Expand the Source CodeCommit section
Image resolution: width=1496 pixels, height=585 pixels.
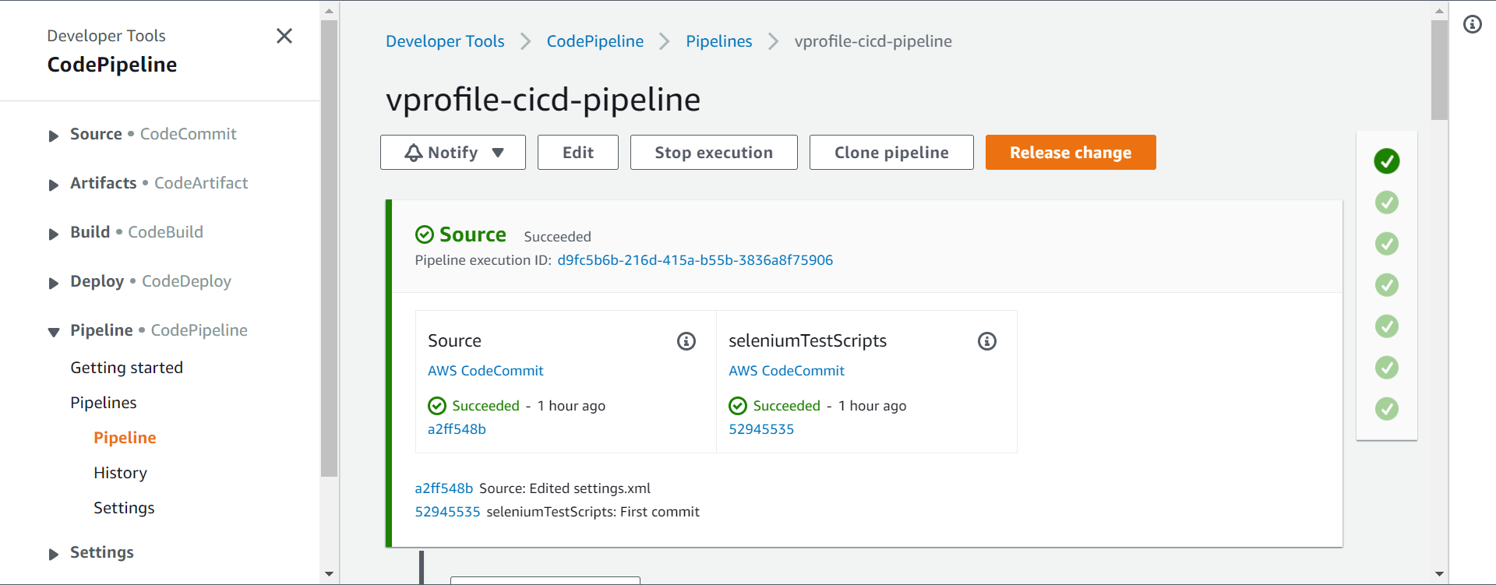tap(54, 136)
